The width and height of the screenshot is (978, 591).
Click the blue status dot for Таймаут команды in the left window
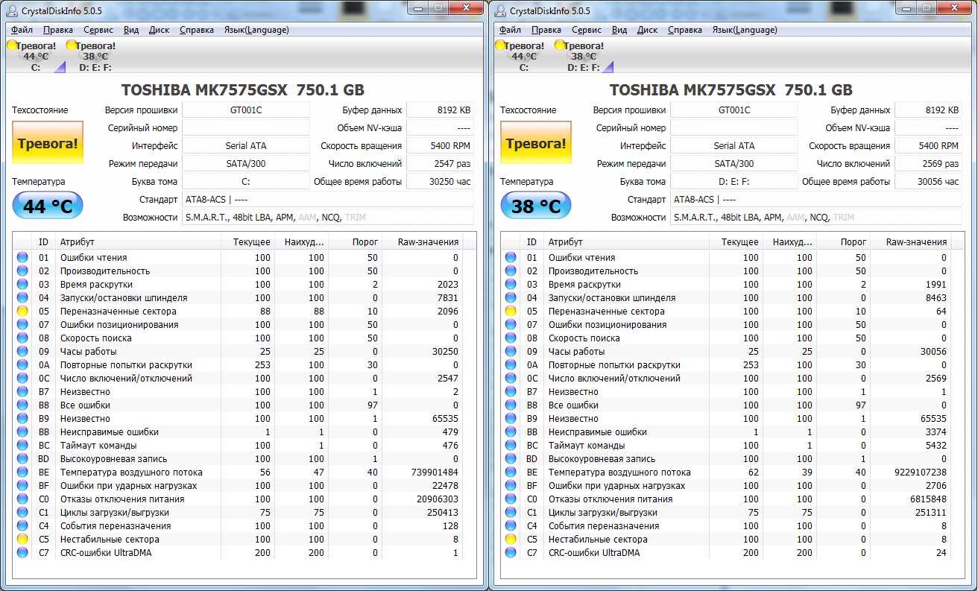[x=22, y=446]
